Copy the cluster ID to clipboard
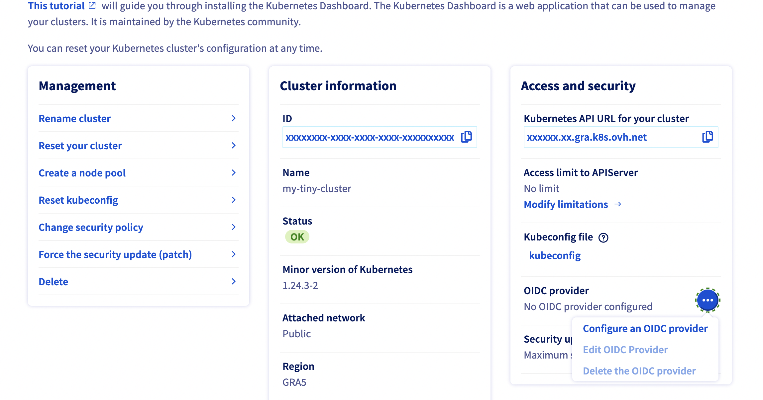The image size is (763, 400). [x=466, y=137]
